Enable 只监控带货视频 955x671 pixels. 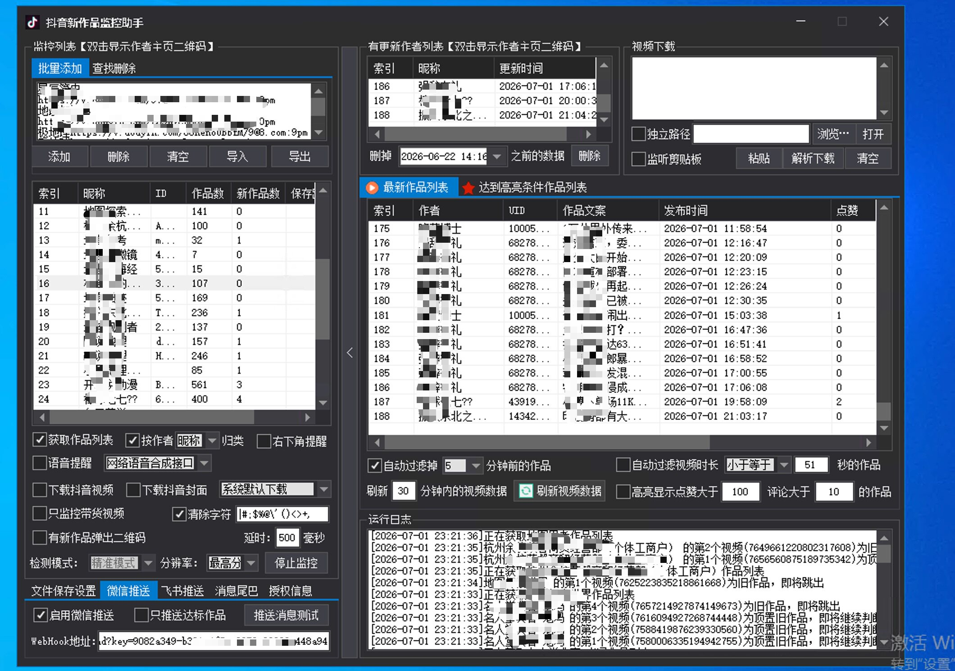40,513
